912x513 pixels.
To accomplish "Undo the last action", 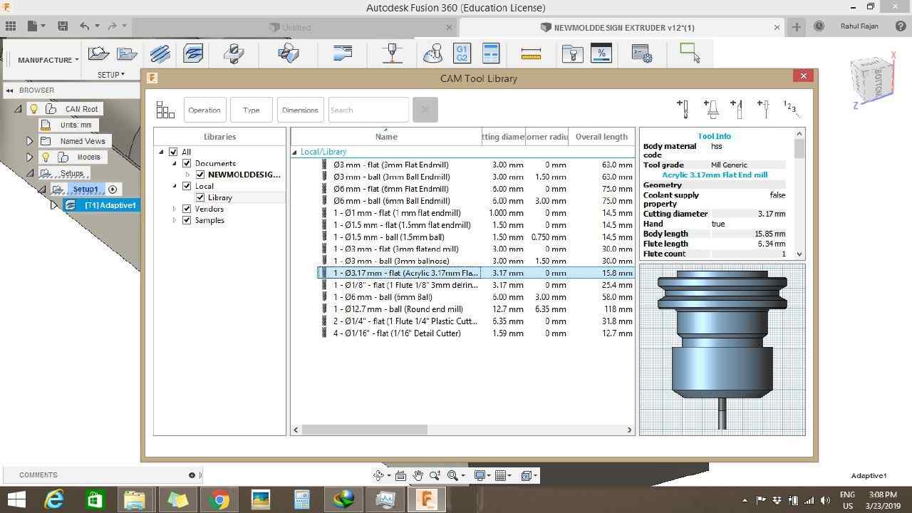I will [85, 26].
